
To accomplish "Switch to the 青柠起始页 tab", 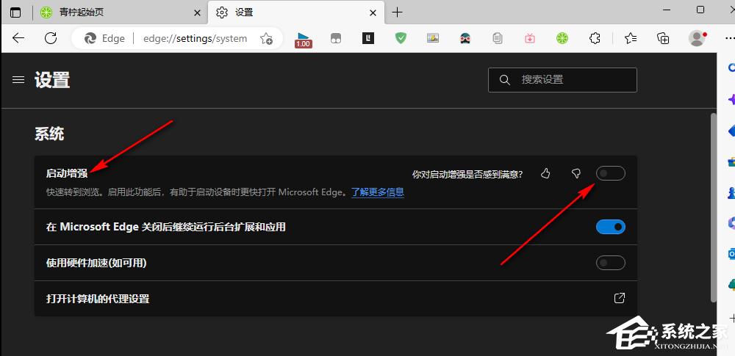I will tap(121, 12).
